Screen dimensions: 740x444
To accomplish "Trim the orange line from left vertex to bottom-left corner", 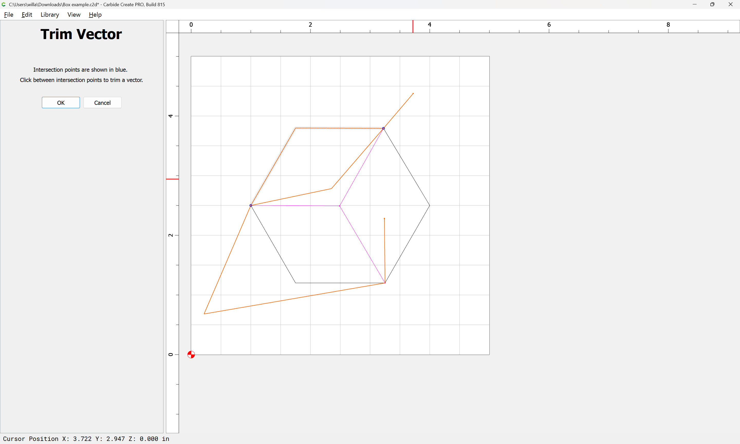I will pyautogui.click(x=227, y=260).
